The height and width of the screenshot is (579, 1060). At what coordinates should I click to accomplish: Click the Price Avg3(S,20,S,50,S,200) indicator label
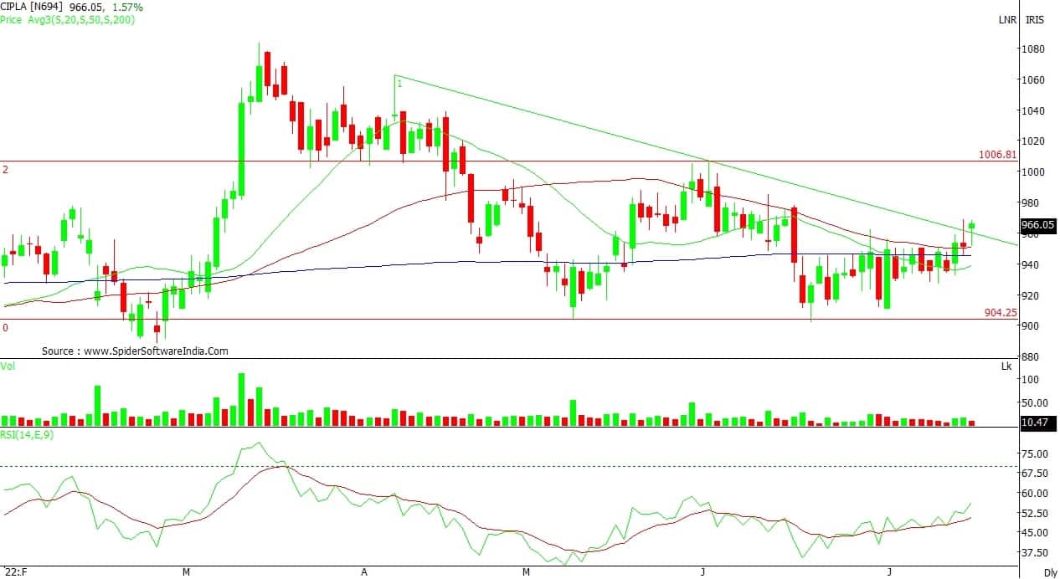(x=68, y=19)
